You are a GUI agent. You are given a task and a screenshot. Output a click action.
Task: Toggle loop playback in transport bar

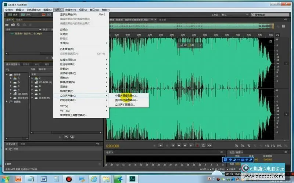point(203,146)
